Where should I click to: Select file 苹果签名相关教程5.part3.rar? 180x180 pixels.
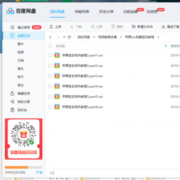(x=82, y=76)
